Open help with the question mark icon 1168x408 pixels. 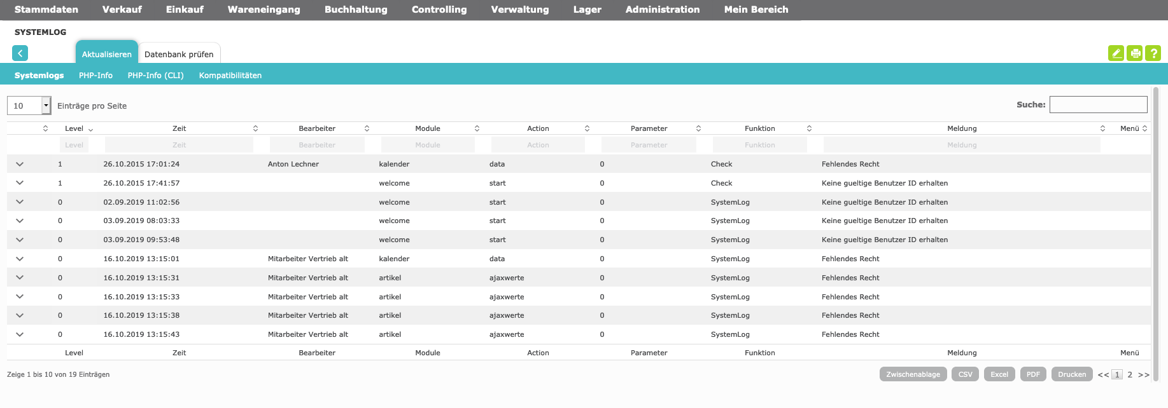pyautogui.click(x=1153, y=53)
